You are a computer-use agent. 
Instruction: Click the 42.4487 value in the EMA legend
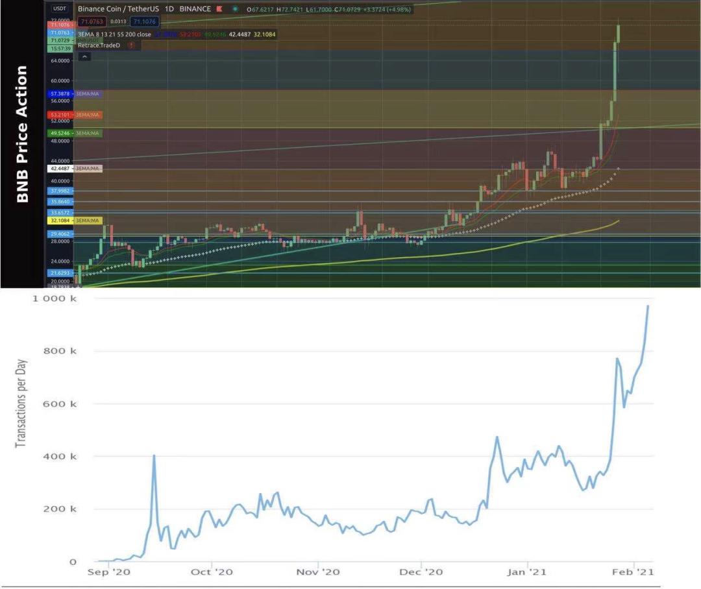240,34
